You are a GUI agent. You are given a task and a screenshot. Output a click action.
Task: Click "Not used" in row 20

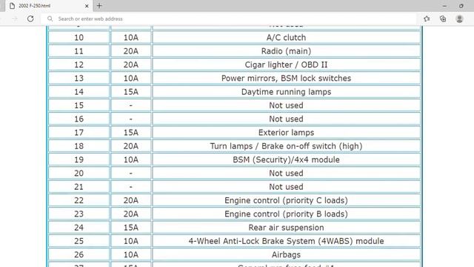click(287, 173)
